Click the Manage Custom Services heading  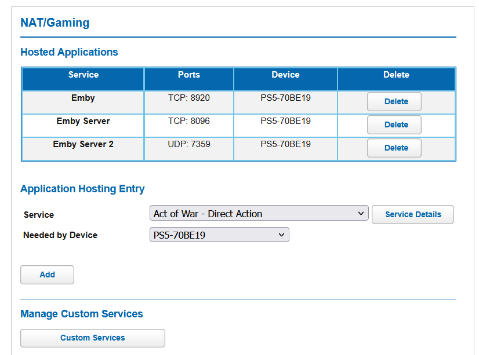point(82,314)
